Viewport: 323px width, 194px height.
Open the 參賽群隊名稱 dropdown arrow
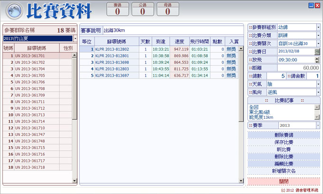click(x=75, y=38)
